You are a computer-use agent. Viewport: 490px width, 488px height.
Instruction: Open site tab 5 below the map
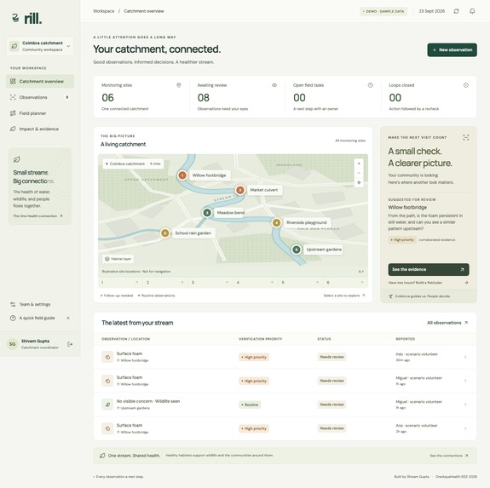(x=300, y=283)
